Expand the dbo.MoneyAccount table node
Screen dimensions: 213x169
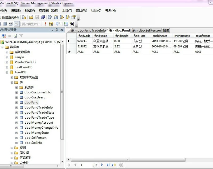(17, 123)
